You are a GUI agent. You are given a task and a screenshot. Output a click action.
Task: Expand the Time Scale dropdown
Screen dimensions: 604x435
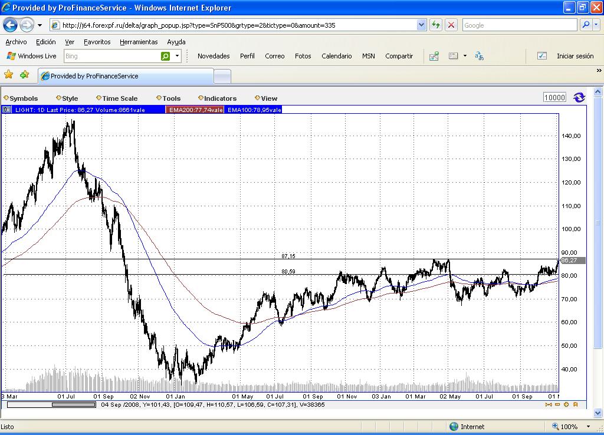click(117, 98)
